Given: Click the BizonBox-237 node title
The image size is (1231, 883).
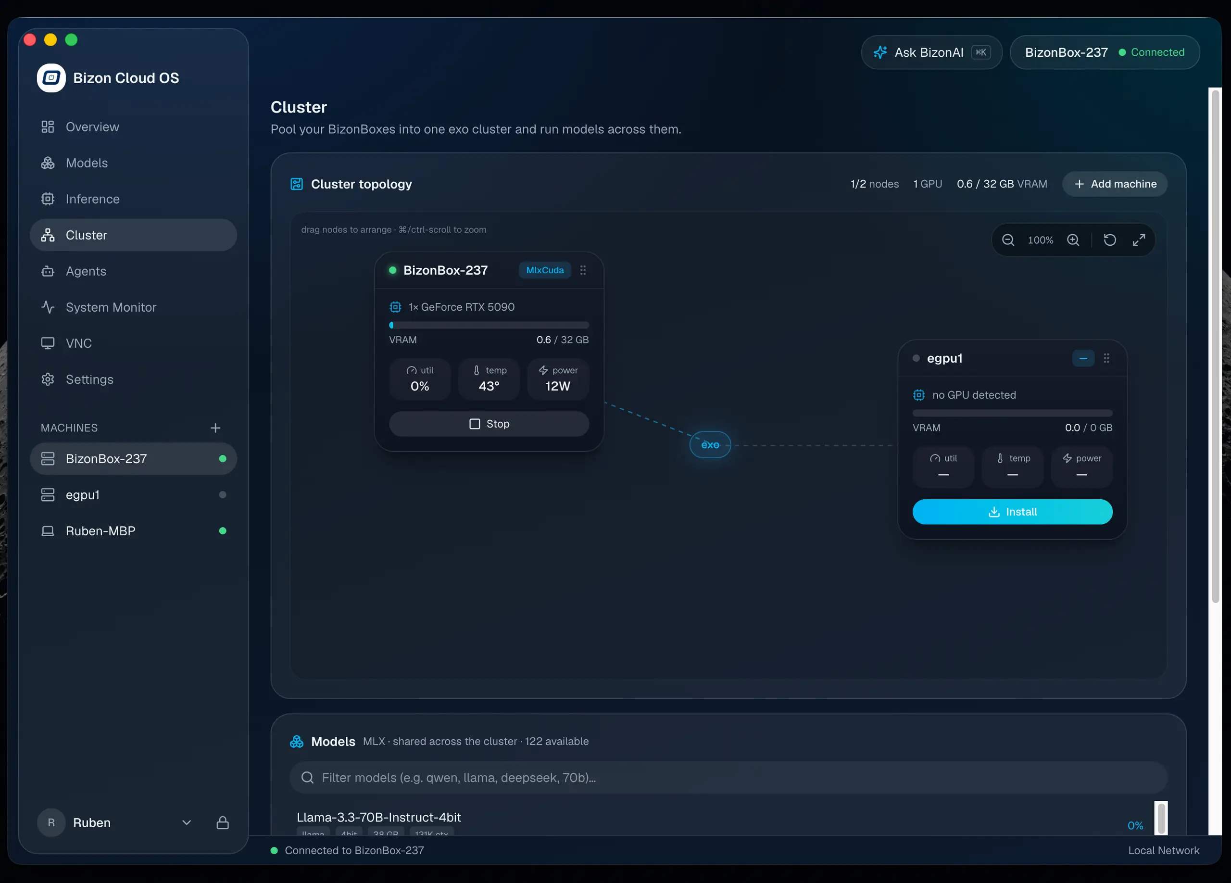Looking at the screenshot, I should click(445, 270).
